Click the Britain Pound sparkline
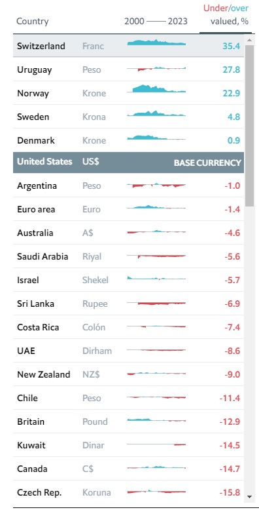 pos(156,420)
